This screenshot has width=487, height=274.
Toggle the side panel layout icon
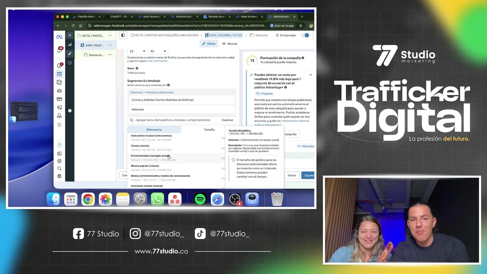pos(123,35)
